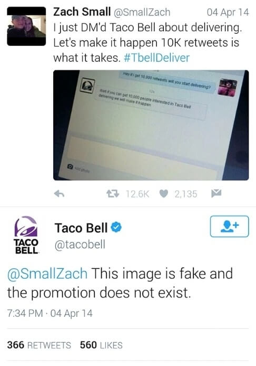
Task: Click the Taco Bell display name
Action: [81, 228]
